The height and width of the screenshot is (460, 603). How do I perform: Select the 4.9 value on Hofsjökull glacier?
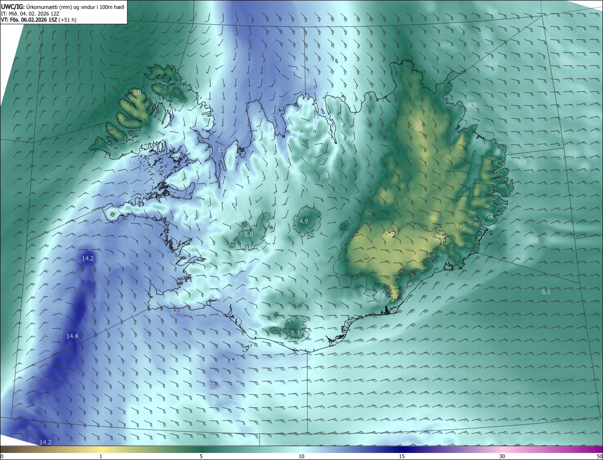click(304, 221)
